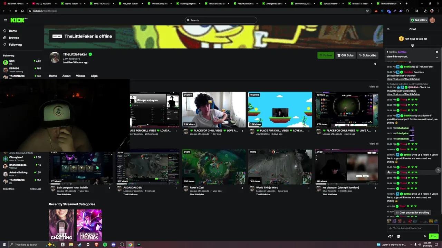Click the Gift Subs button

coord(345,55)
